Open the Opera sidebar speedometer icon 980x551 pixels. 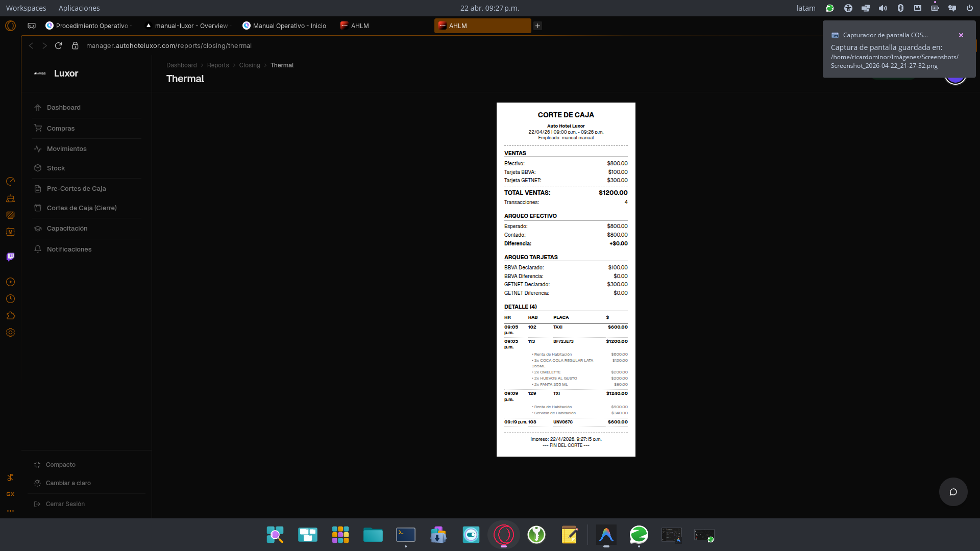pyautogui.click(x=10, y=182)
